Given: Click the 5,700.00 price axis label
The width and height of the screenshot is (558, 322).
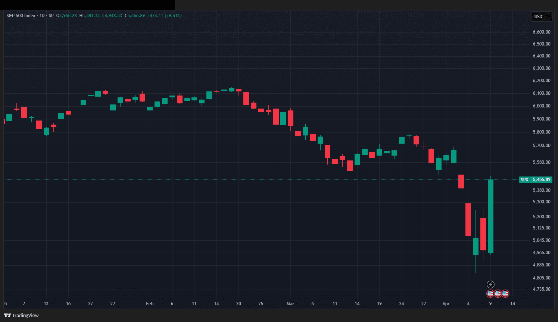Looking at the screenshot, I should [542, 146].
